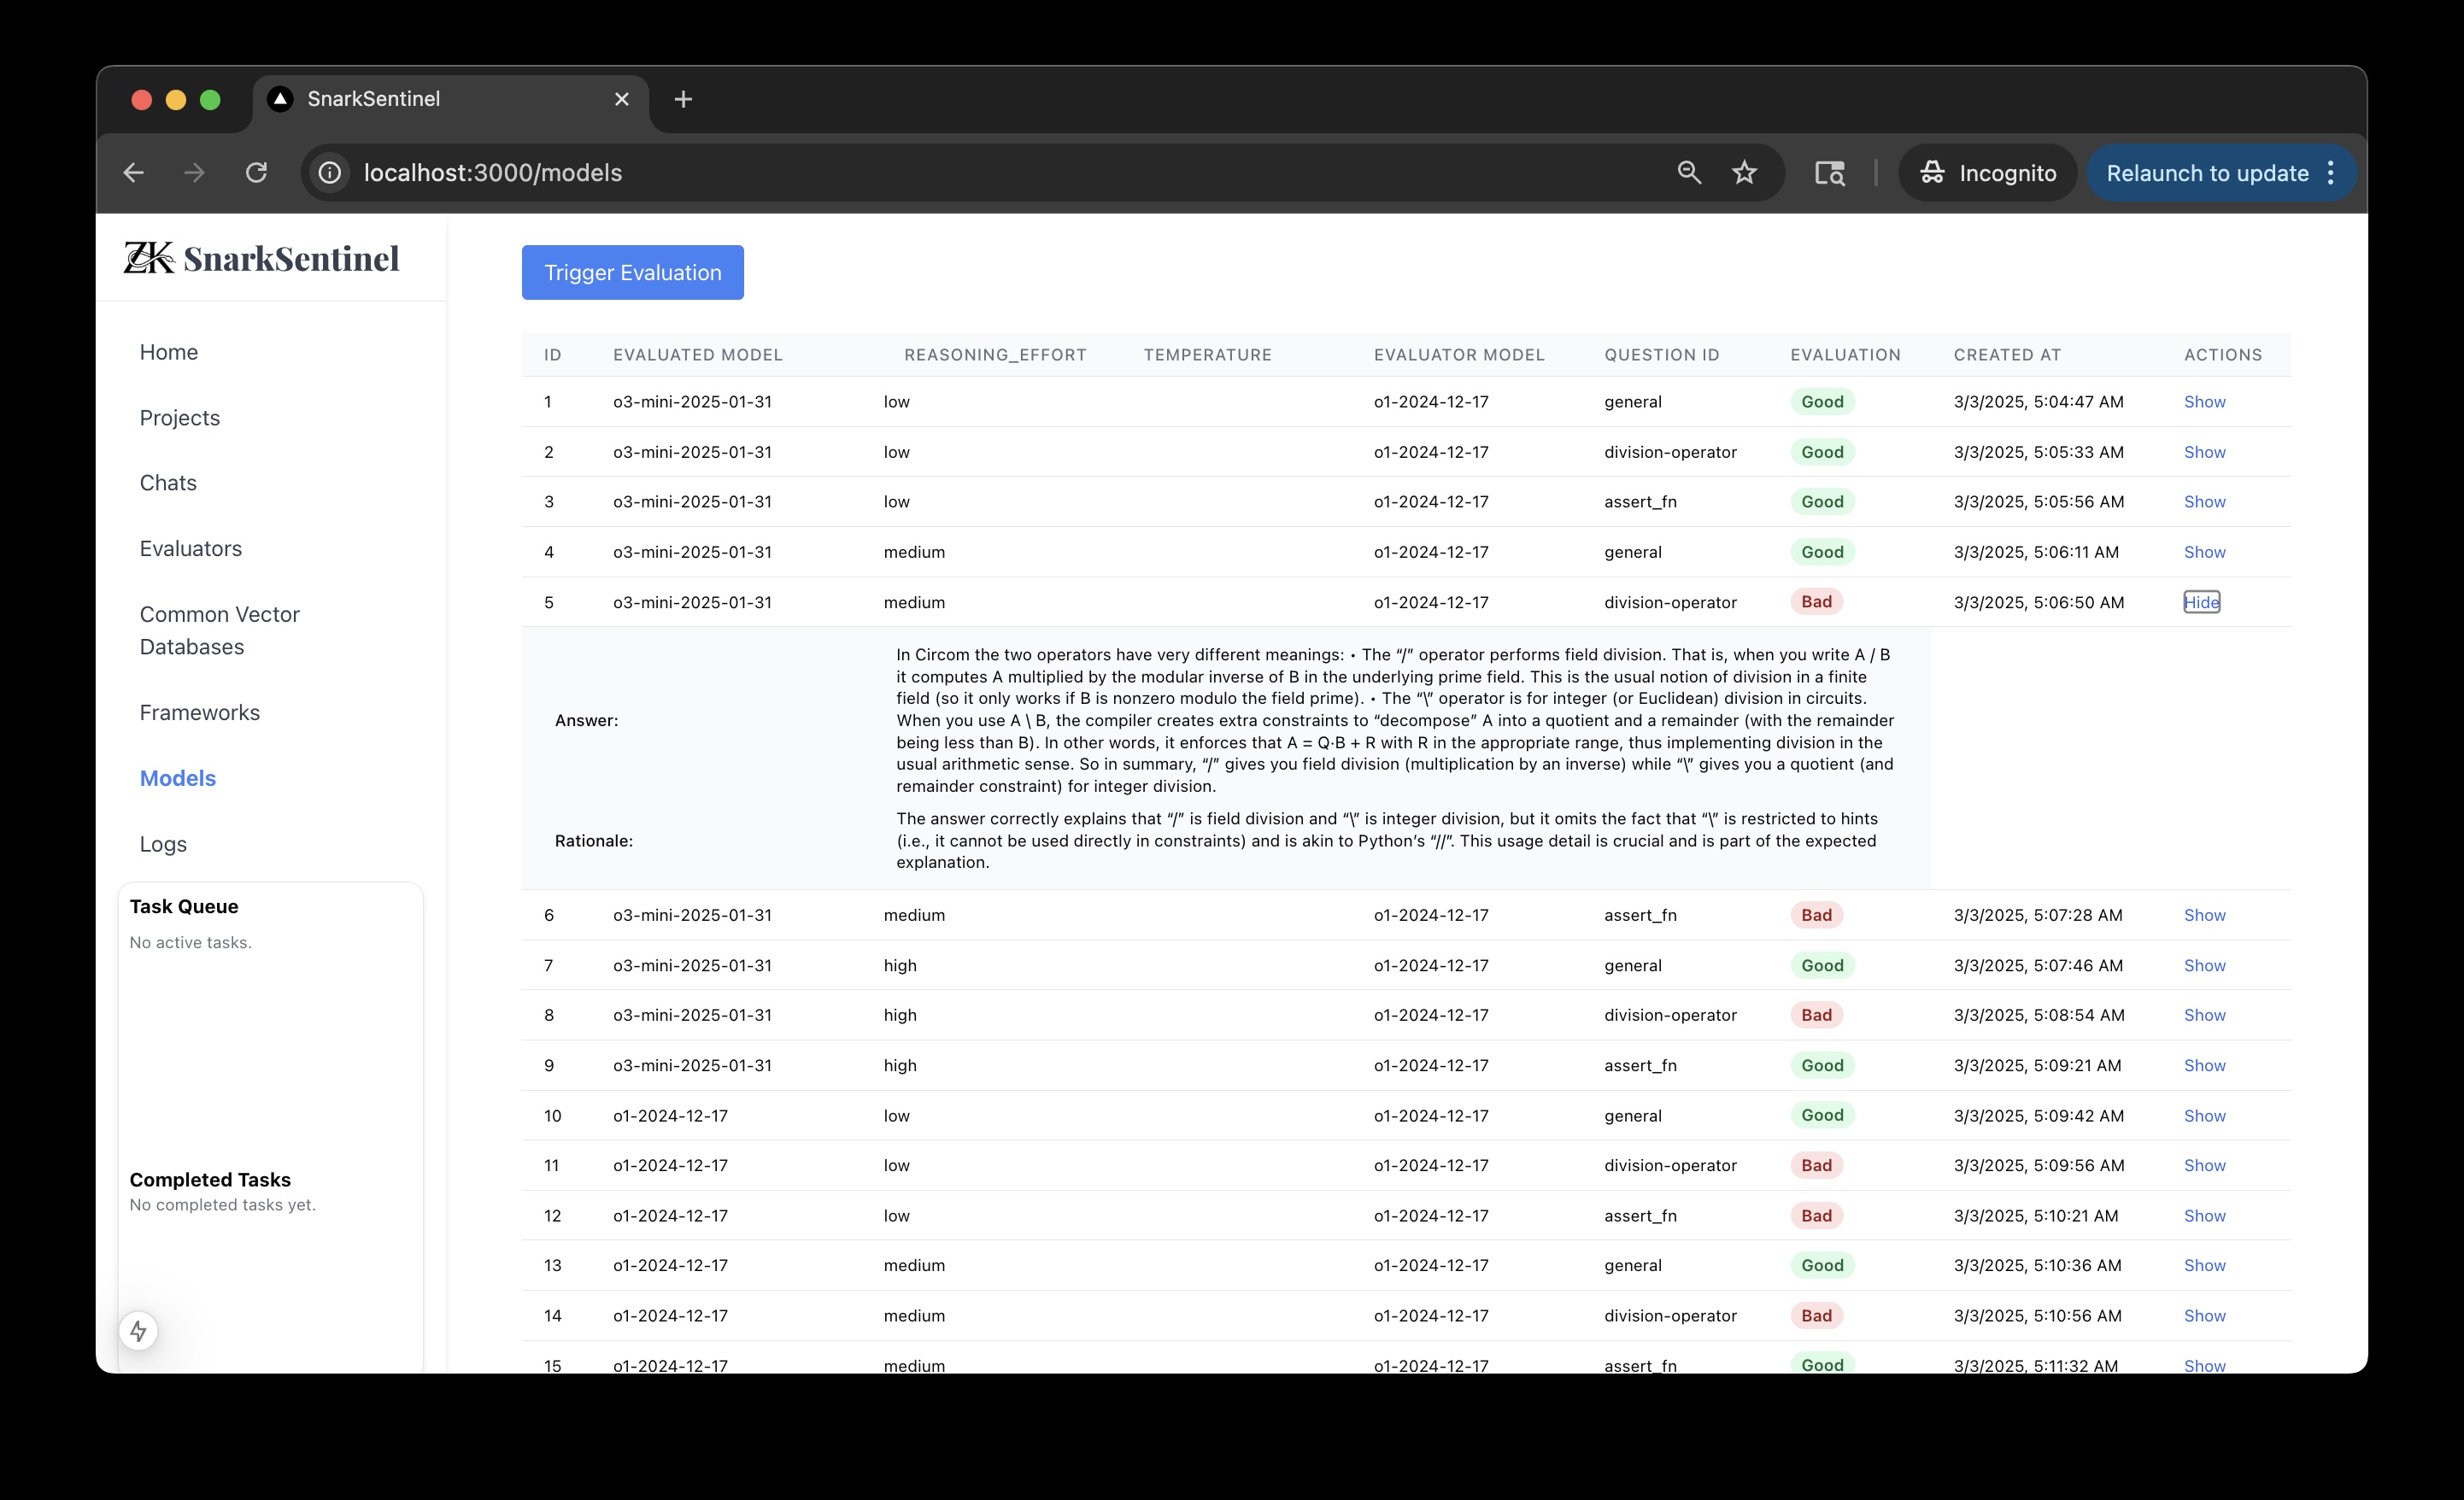Screen dimensions: 2464x1500
Task: Click the SnarkSentinel ZK logo
Action: coord(261,258)
